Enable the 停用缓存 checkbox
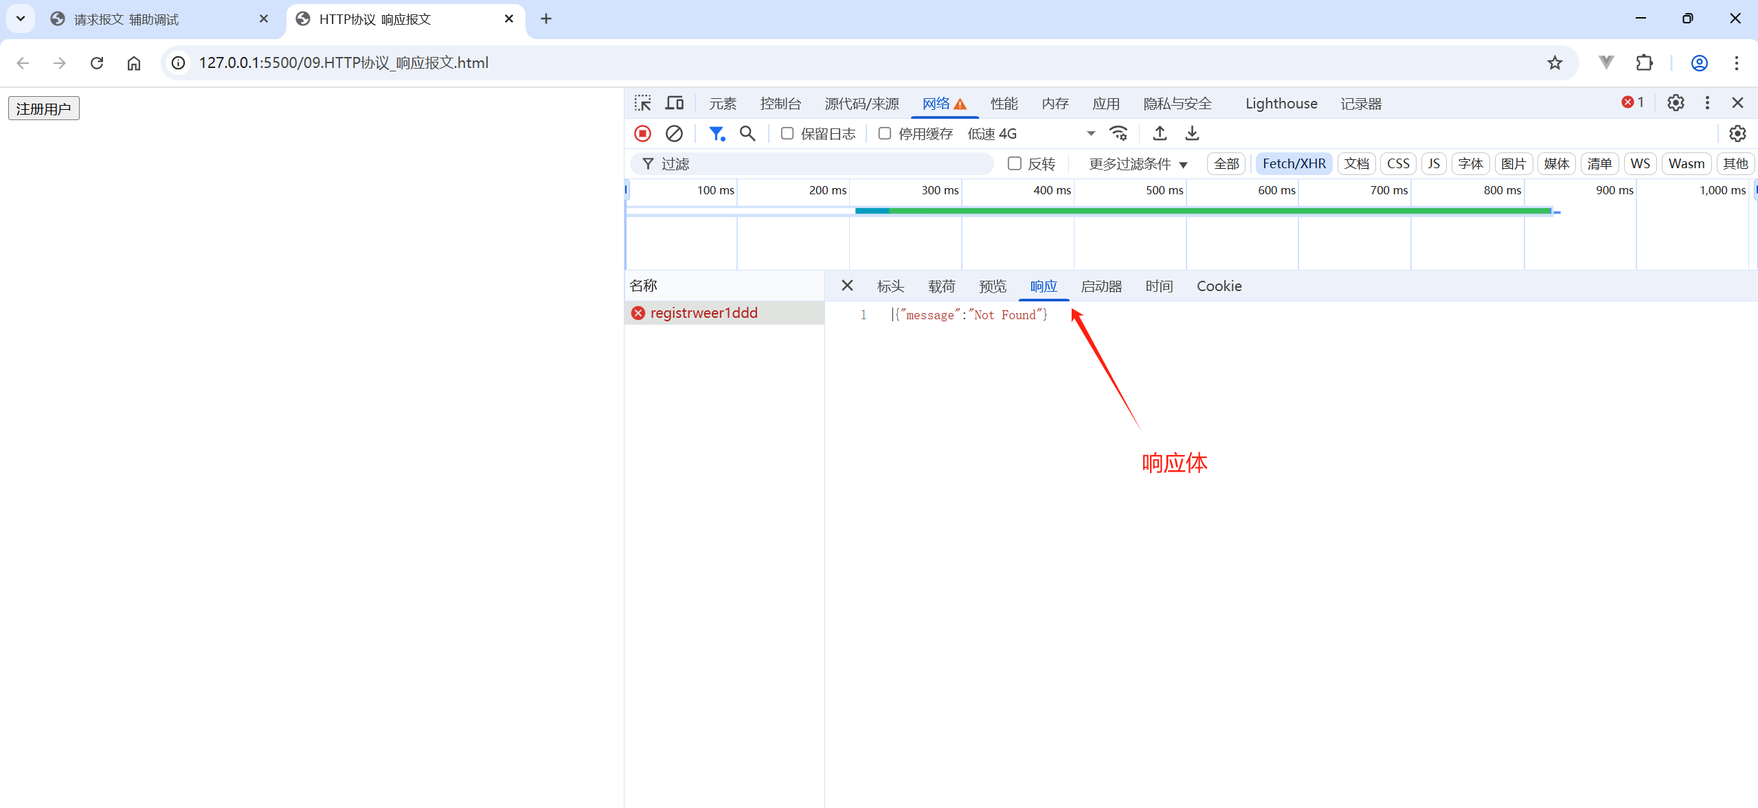 pos(885,133)
